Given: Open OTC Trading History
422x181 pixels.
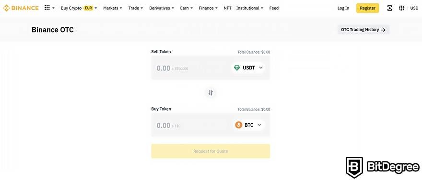Looking at the screenshot, I should (363, 30).
